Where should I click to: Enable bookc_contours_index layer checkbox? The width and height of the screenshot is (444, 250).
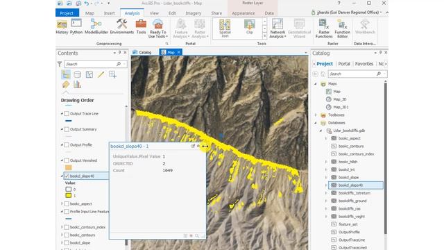(67, 227)
